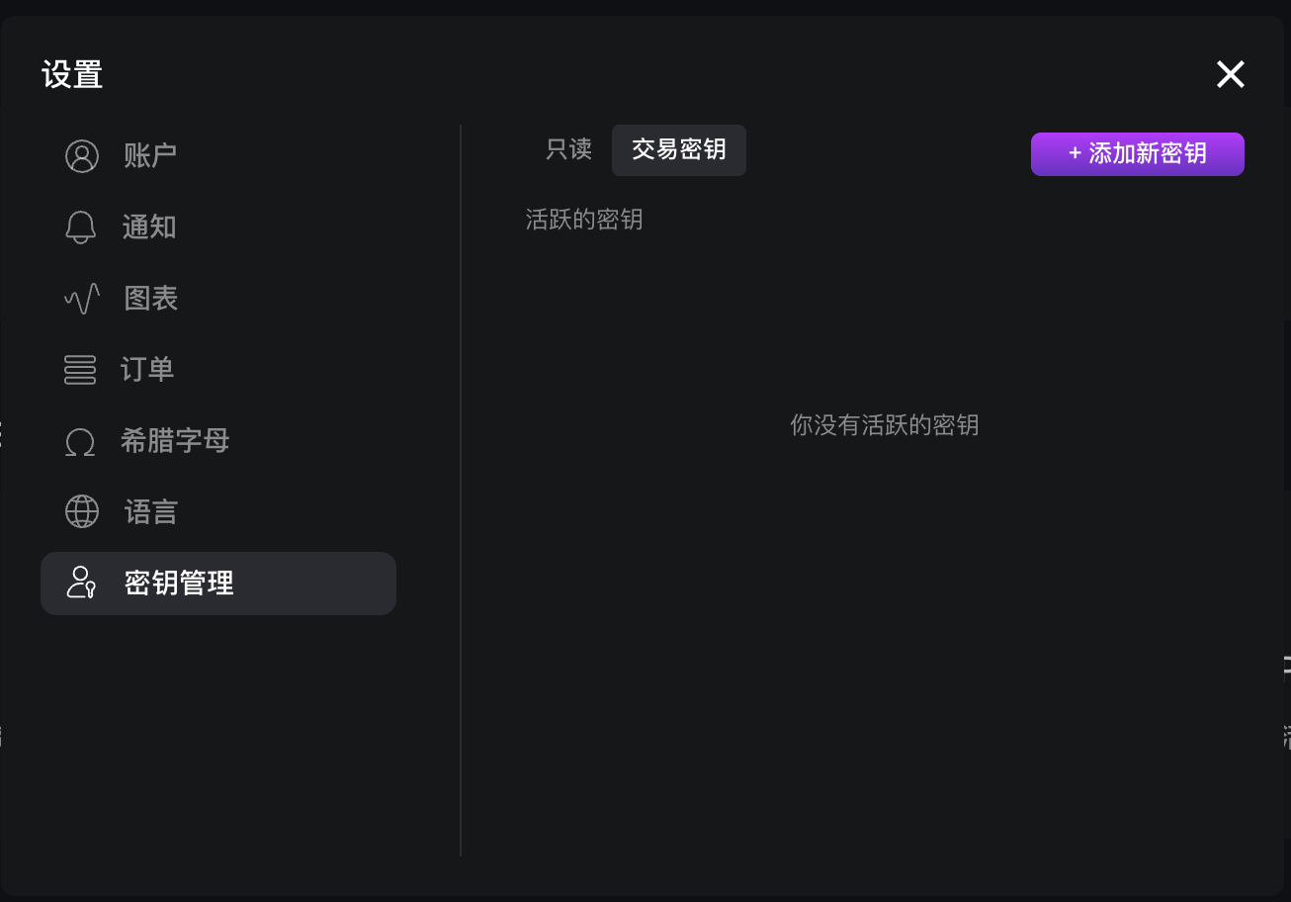Close the 设置 dialog with X
1291x902 pixels.
[x=1231, y=74]
